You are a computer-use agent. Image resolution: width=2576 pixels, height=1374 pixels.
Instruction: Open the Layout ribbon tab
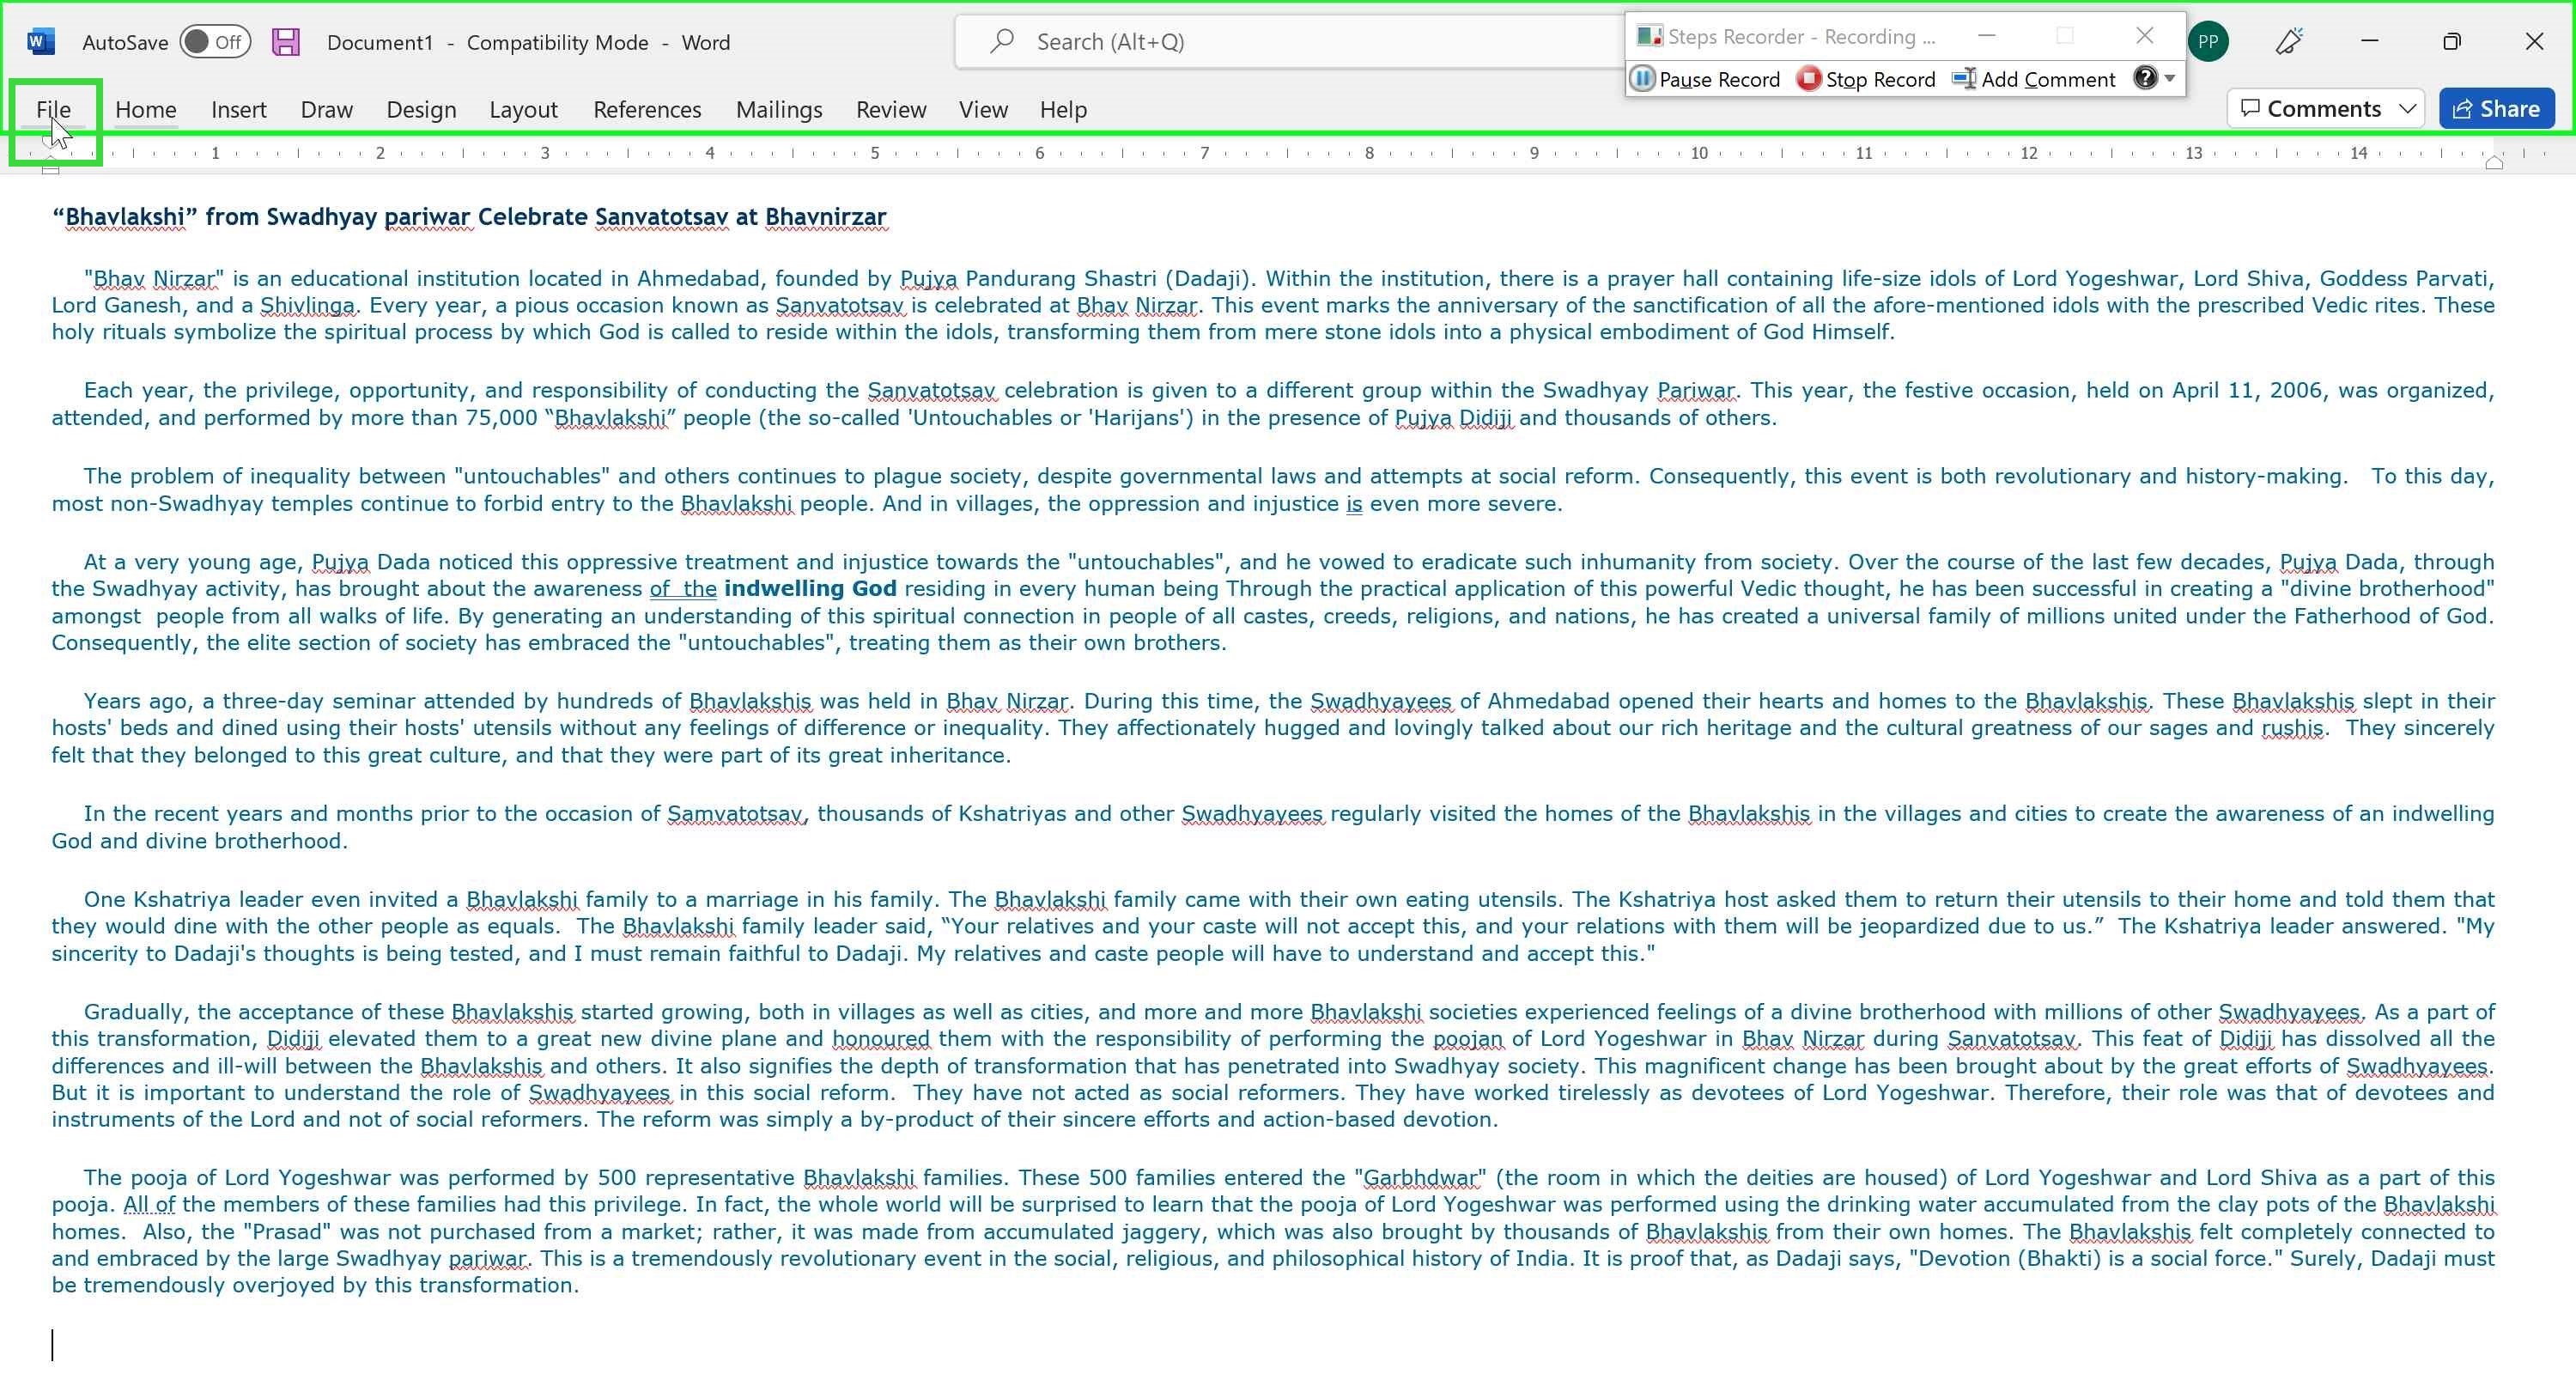(x=523, y=109)
